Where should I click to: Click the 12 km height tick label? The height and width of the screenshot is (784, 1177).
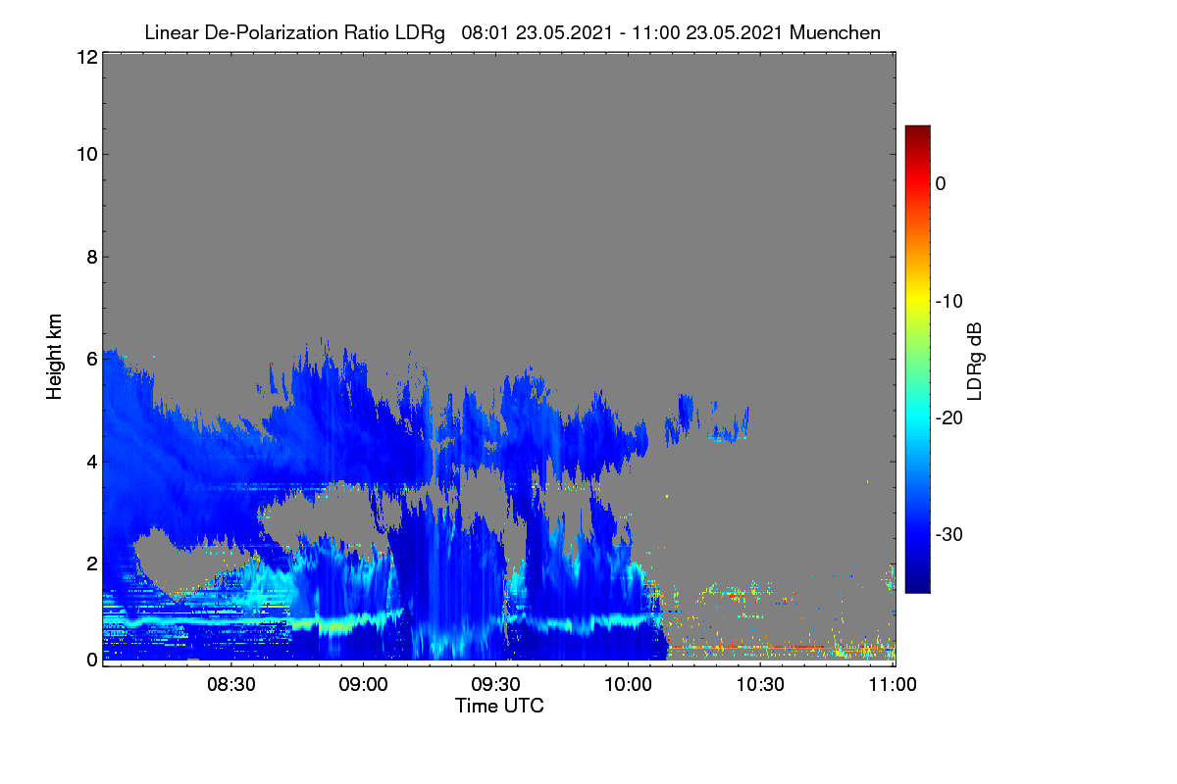click(x=85, y=57)
